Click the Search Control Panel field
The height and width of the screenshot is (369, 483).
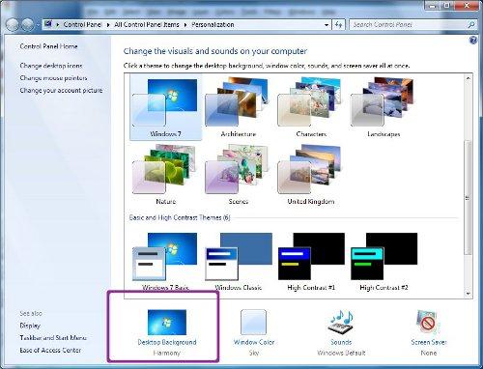click(x=409, y=25)
